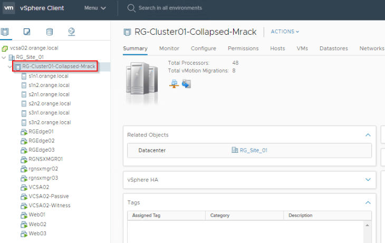Switch to the Configure tab
Screen dimensions: 385x243
click(x=204, y=48)
